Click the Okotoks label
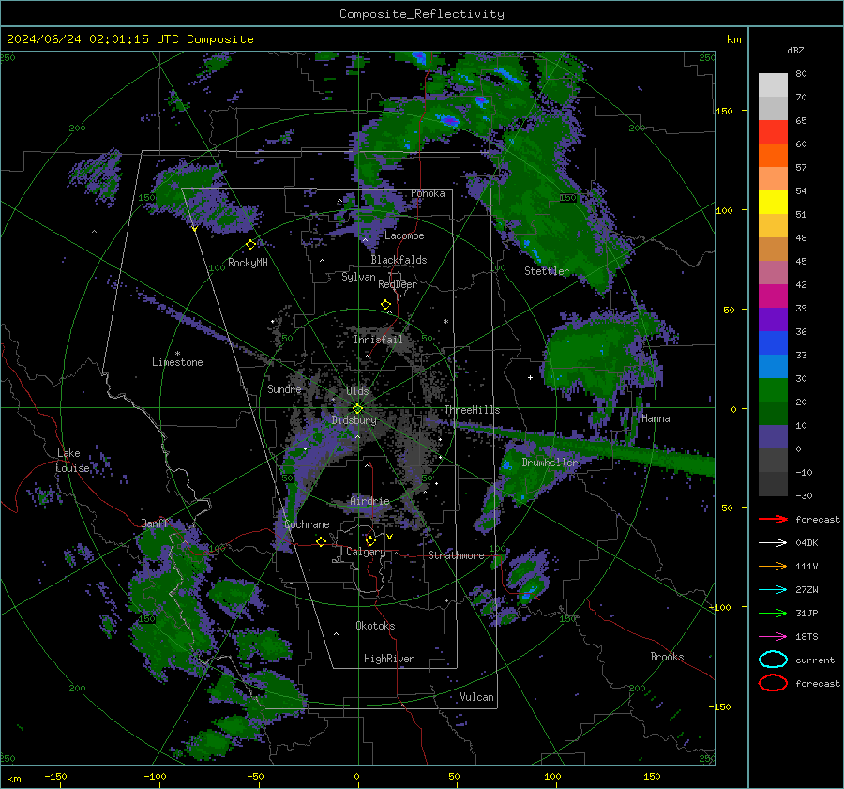This screenshot has width=844, height=789. point(375,626)
